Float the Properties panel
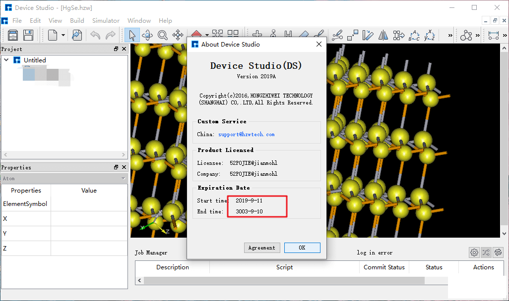The image size is (509, 301). tap(116, 167)
